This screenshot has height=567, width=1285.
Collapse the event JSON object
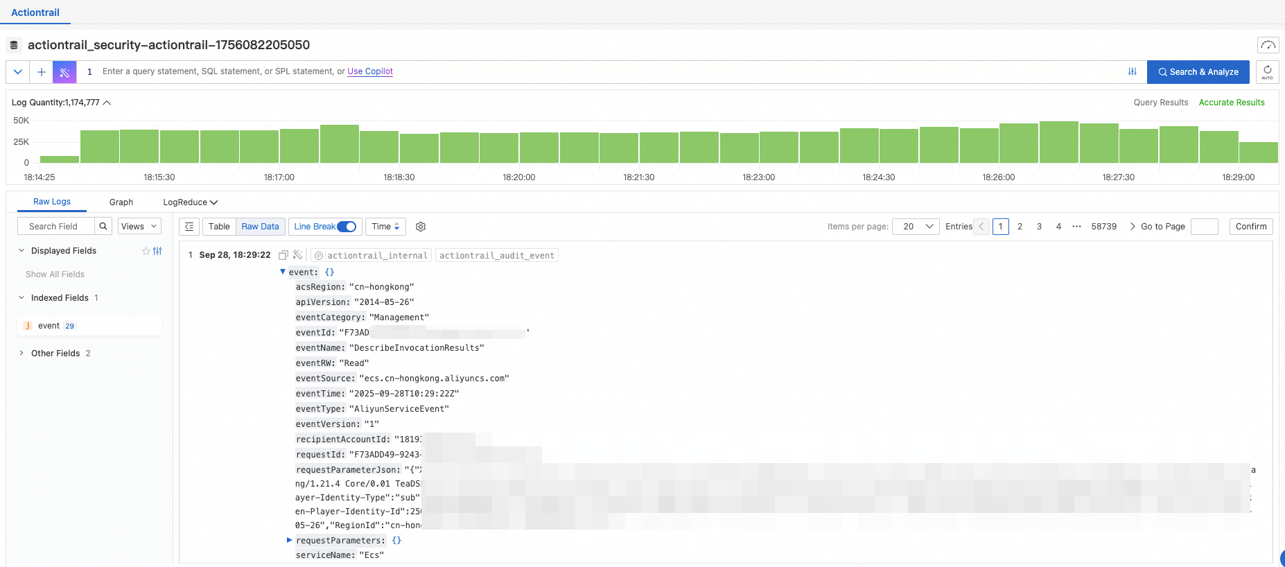pyautogui.click(x=283, y=272)
